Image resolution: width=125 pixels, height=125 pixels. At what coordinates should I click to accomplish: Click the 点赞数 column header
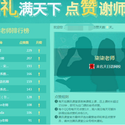pos(24,43)
